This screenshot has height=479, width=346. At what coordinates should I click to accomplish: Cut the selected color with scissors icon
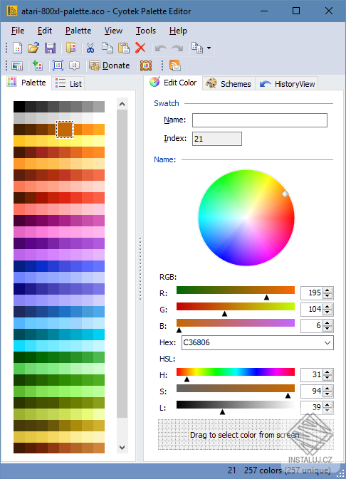tap(90, 48)
